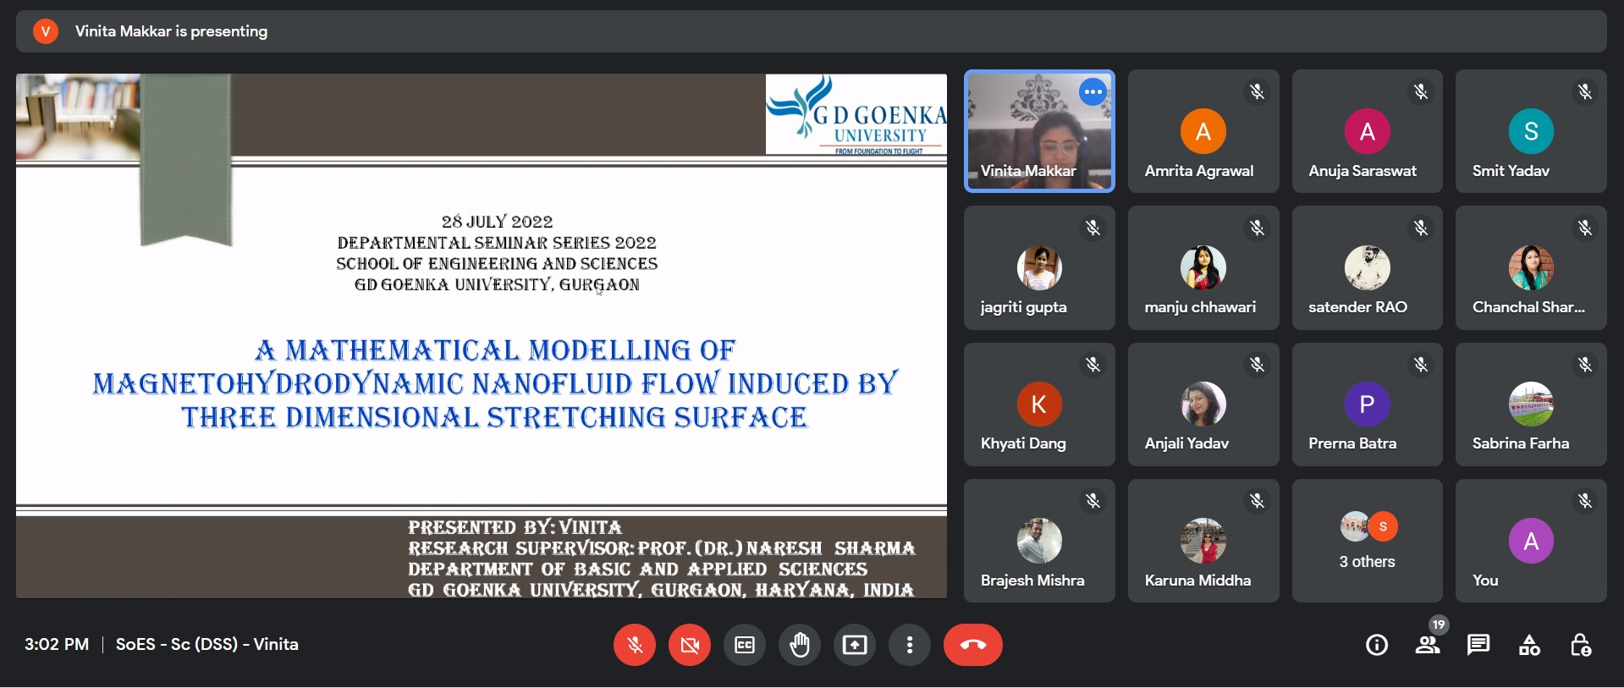Leave the call with the red hang-up button

973,645
